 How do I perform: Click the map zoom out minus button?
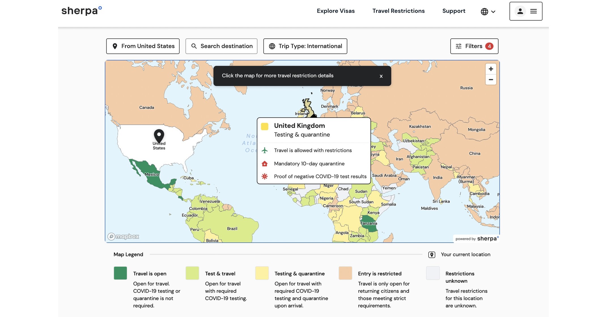point(491,80)
